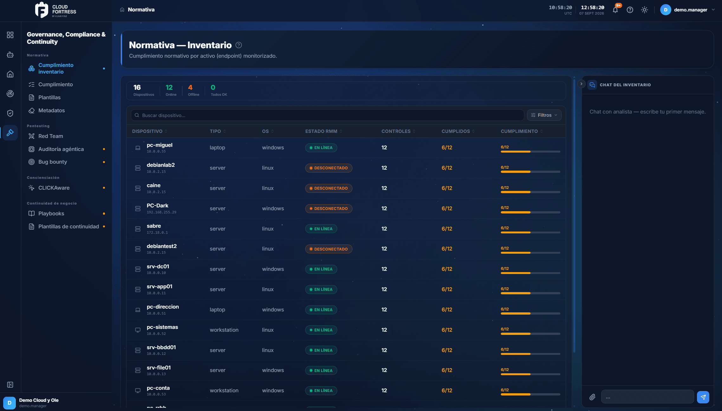722x411 pixels.
Task: Click the debianlab2 server icon
Action: (x=138, y=168)
